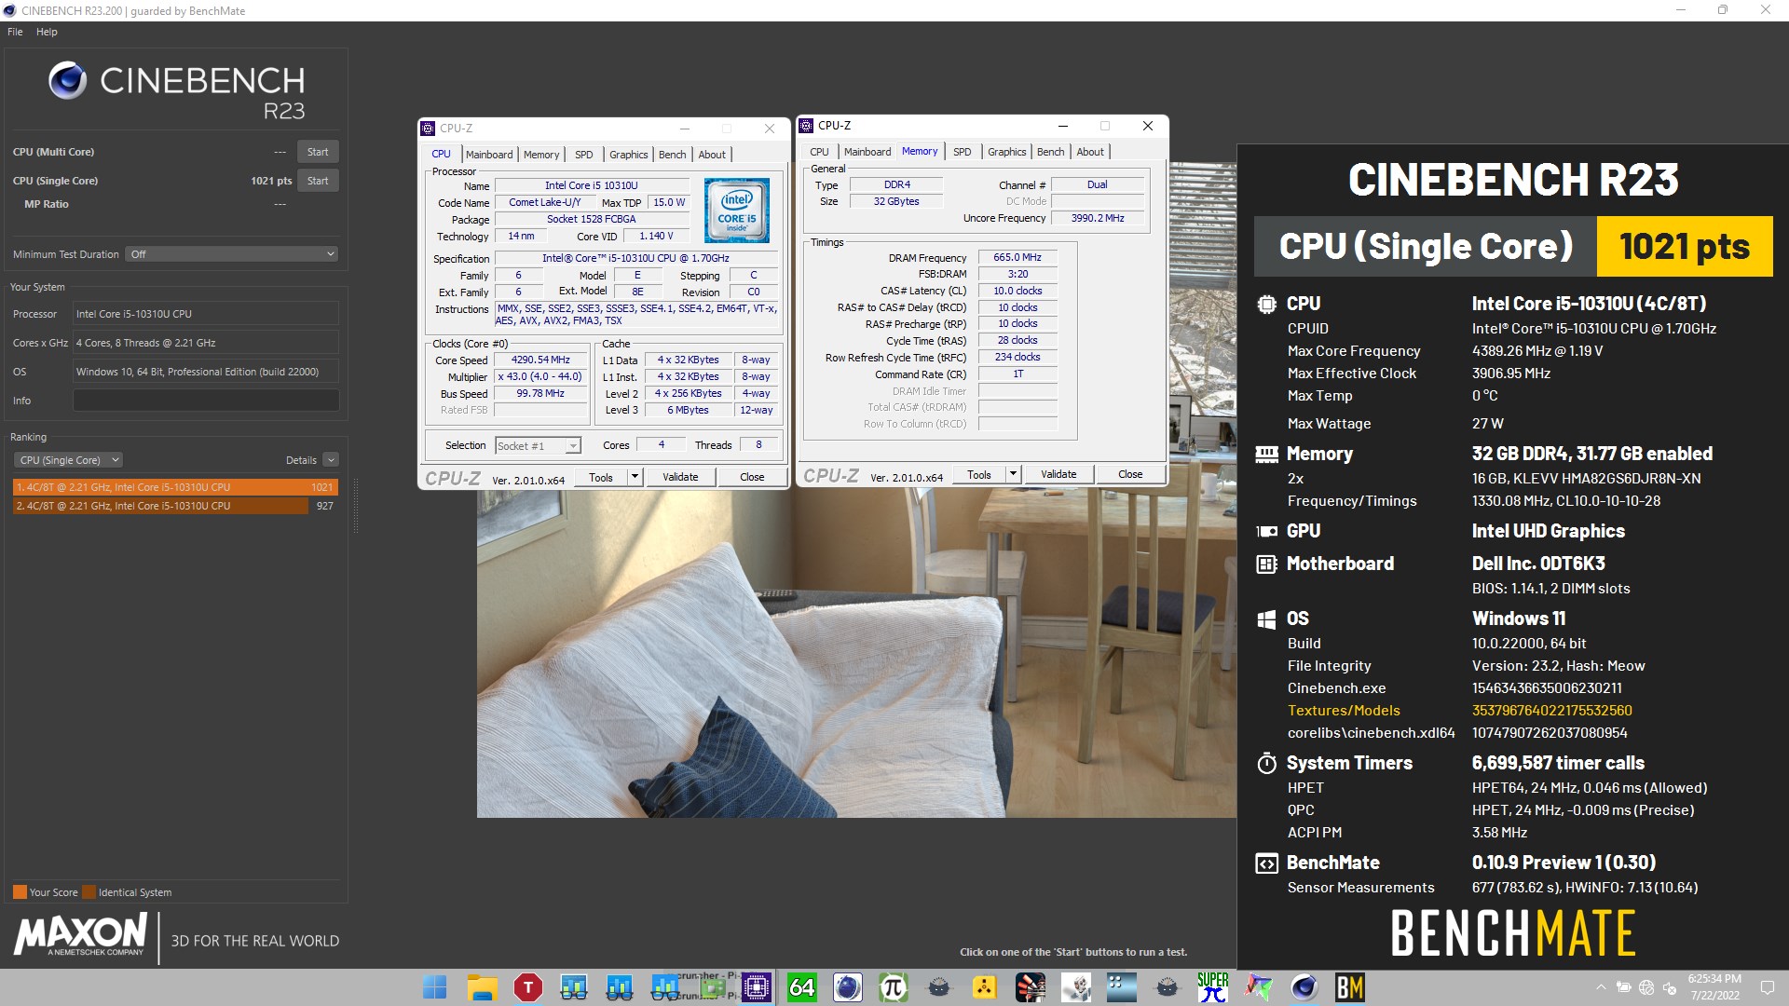Switch to CPU tab in right CPU-Z window
The height and width of the screenshot is (1006, 1789).
pyautogui.click(x=819, y=152)
